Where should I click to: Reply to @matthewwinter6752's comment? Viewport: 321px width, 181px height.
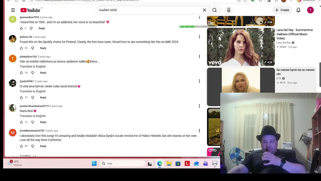[x=43, y=146]
